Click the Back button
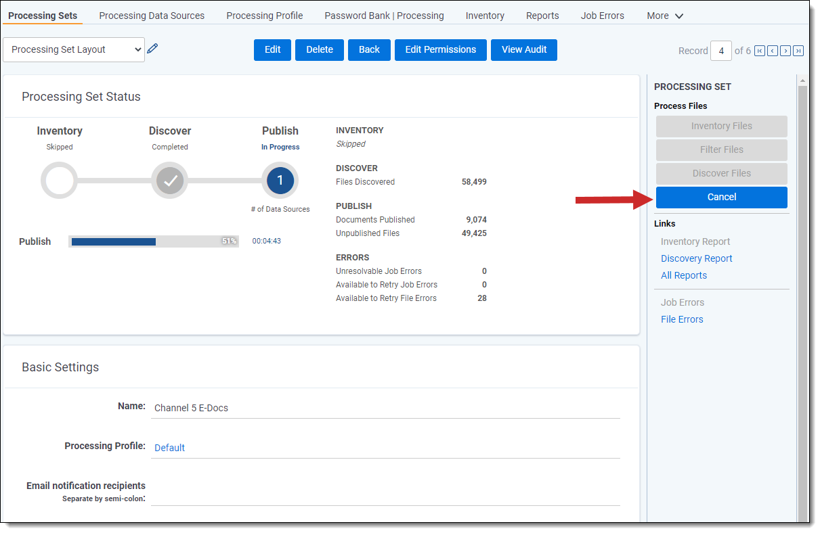Screen dimensions: 820x533 coord(369,49)
